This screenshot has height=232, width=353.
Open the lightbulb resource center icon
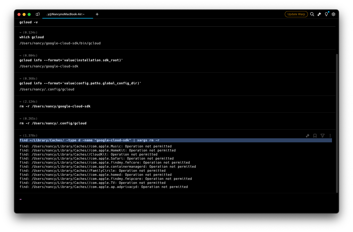[326, 14]
